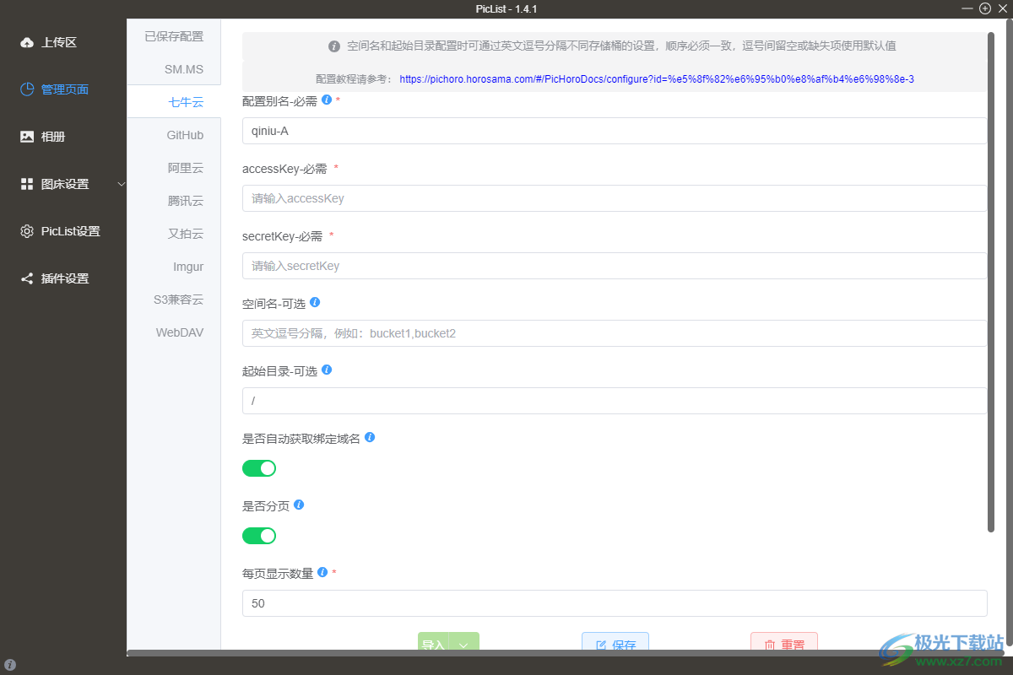Open the 插件设置 plugin settings

pyautogui.click(x=61, y=278)
